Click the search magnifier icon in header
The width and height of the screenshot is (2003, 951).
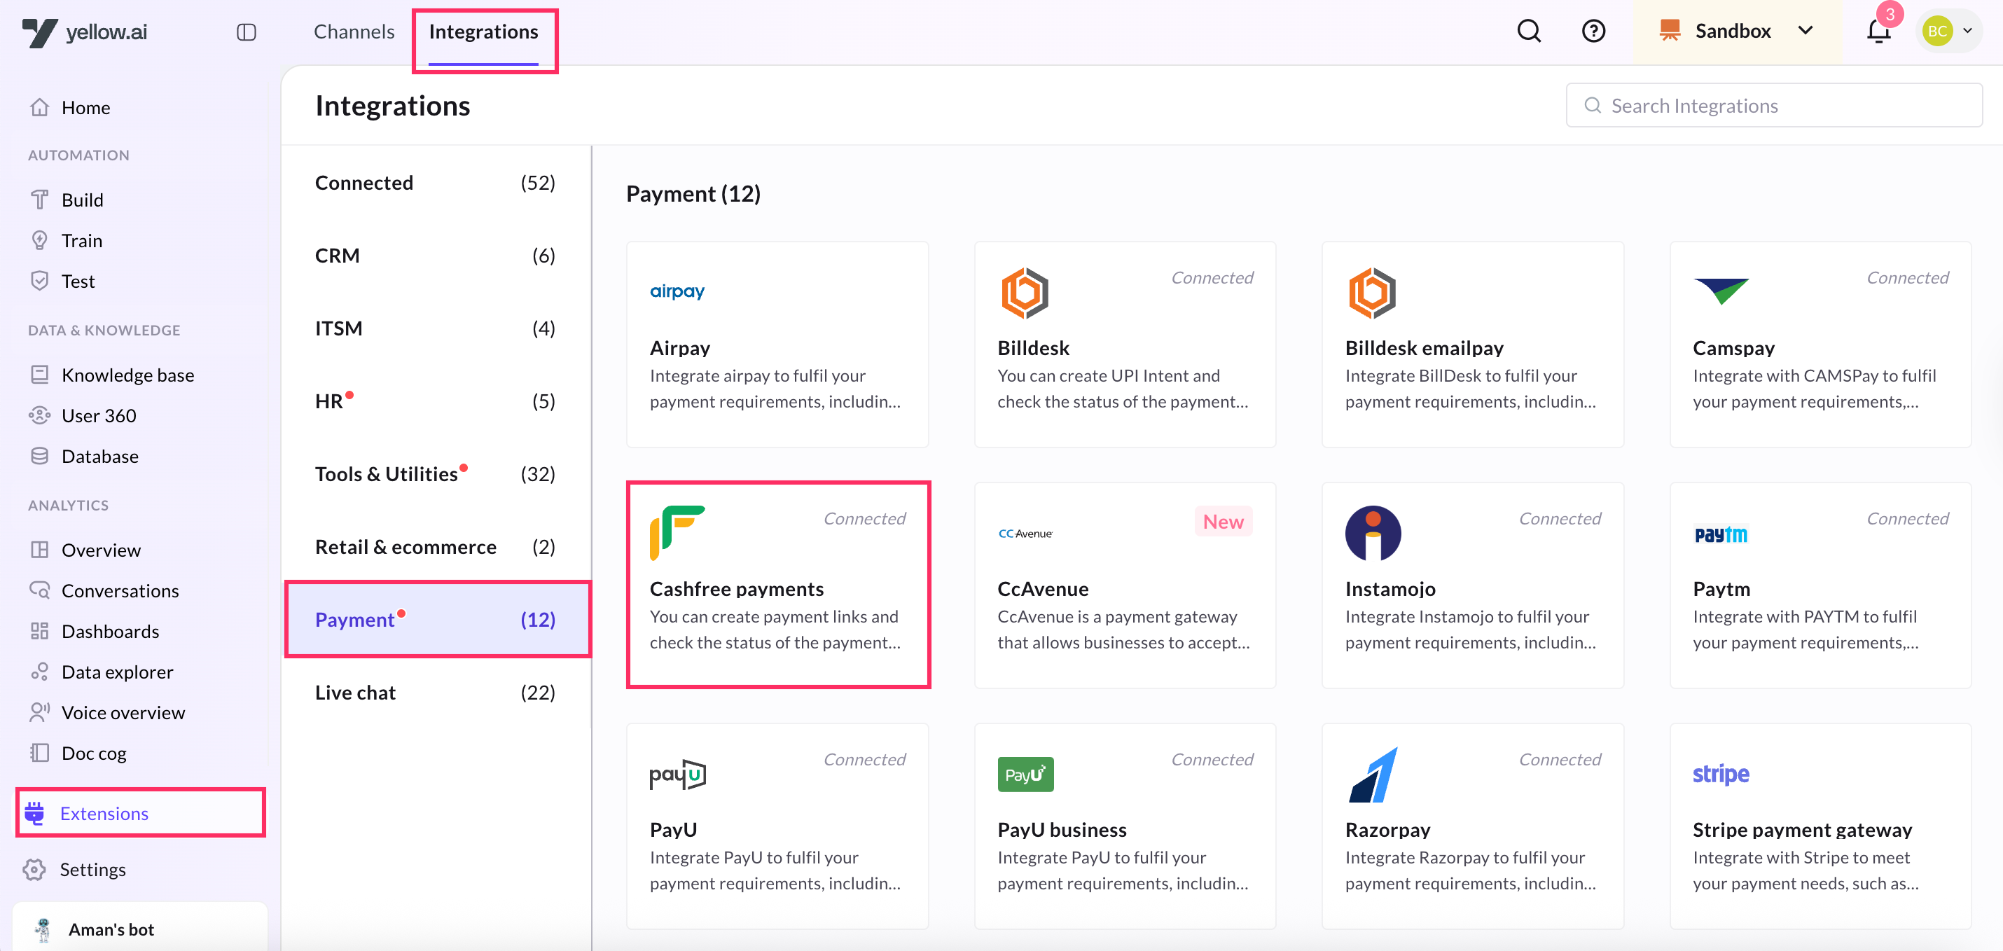click(x=1528, y=31)
